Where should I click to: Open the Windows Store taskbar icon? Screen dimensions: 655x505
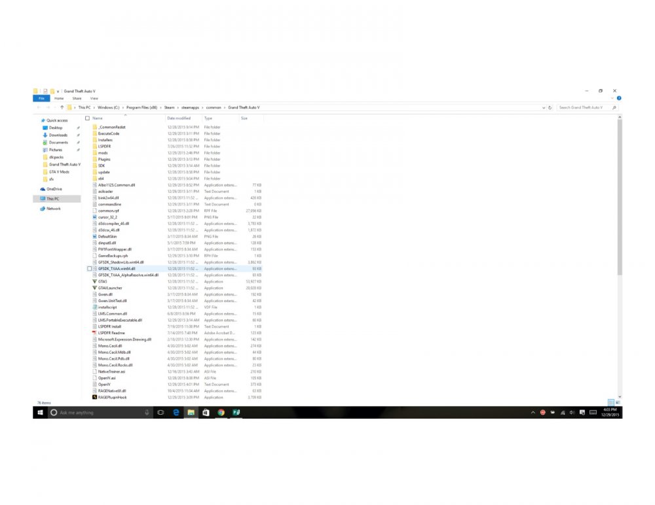[206, 412]
